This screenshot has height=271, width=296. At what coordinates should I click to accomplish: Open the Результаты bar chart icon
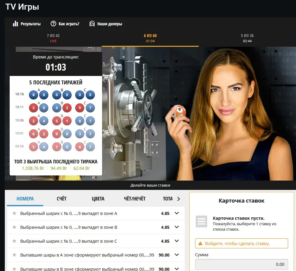tap(15, 24)
